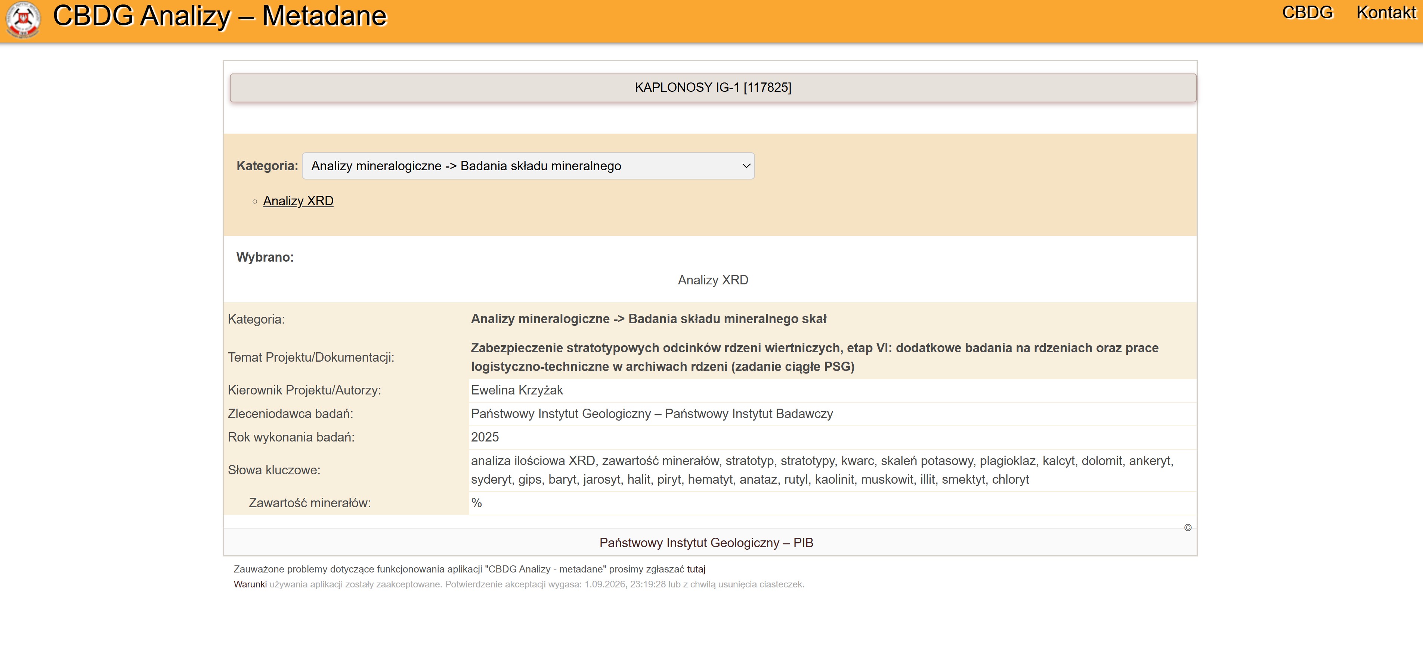Screen dimensions: 1423x646
Task: Open the CBDG header link
Action: pos(1307,13)
